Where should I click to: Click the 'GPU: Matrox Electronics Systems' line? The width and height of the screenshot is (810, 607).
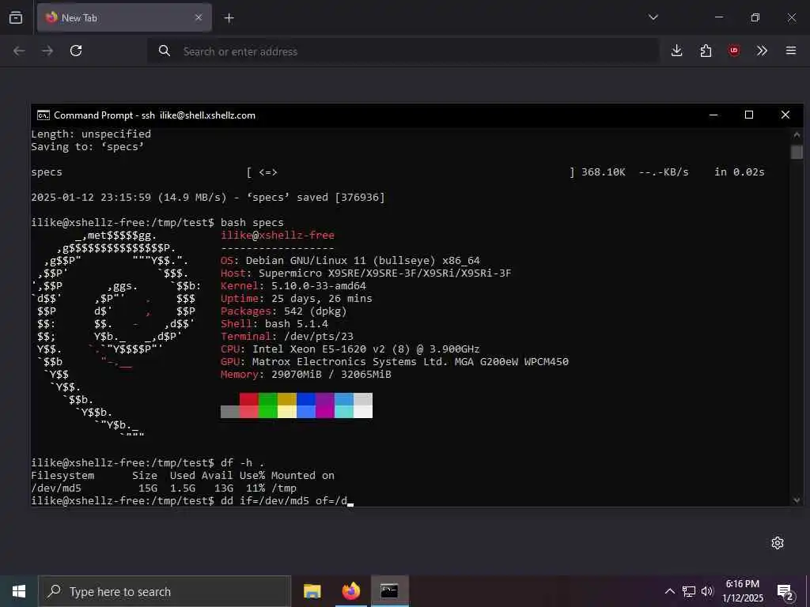pos(394,362)
